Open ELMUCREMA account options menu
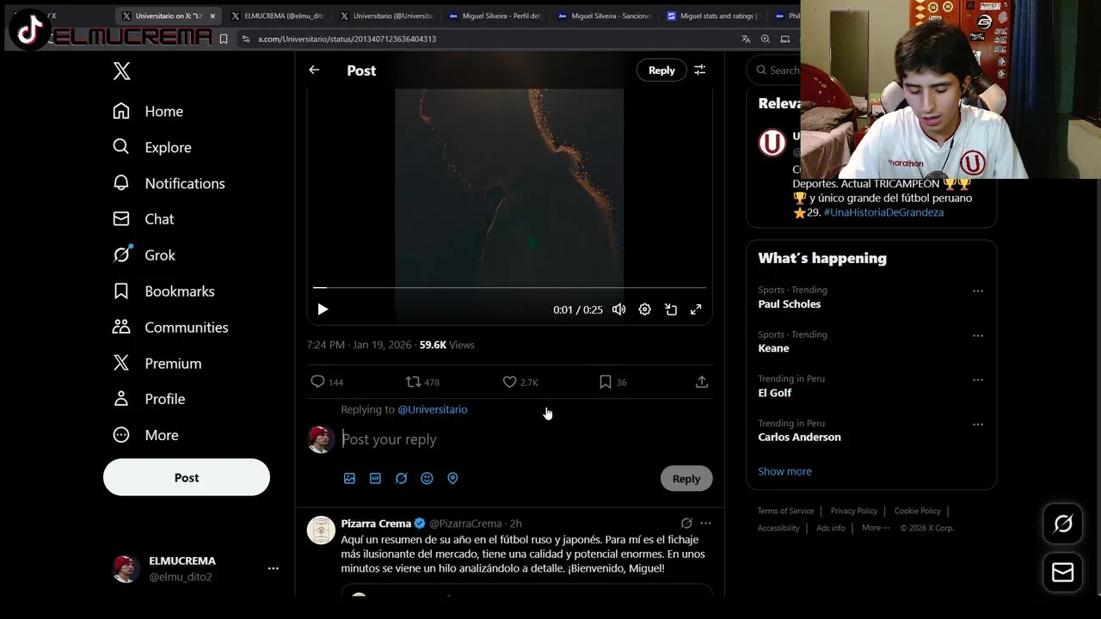 tap(273, 568)
